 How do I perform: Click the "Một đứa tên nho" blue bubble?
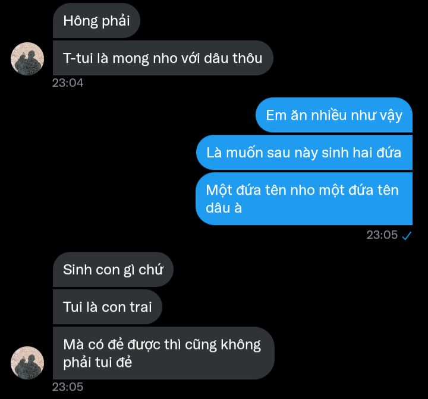pos(304,199)
